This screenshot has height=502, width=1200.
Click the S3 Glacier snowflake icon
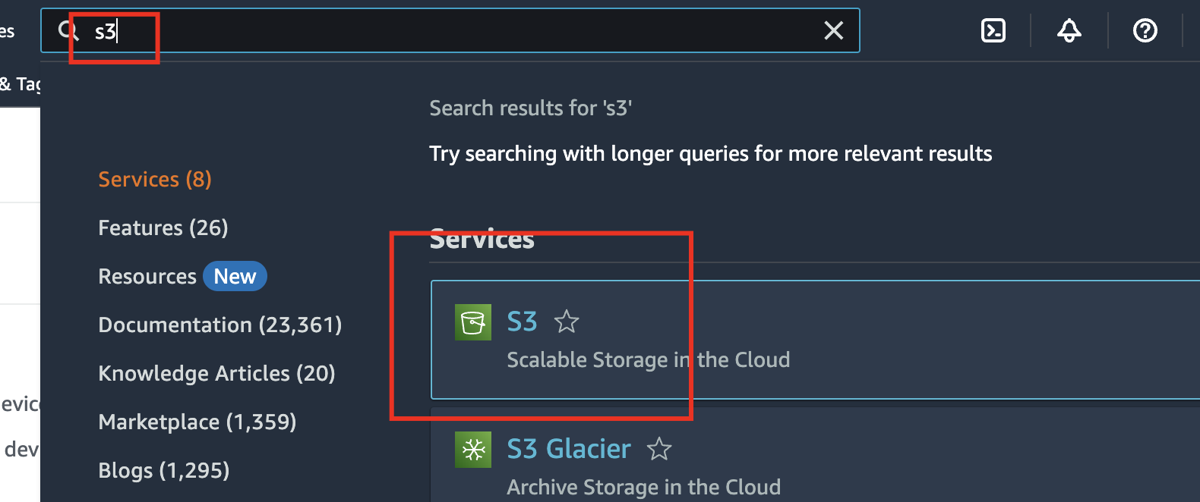pyautogui.click(x=473, y=450)
